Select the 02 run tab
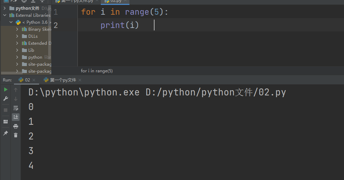This screenshot has height=180, width=344. click(x=27, y=80)
